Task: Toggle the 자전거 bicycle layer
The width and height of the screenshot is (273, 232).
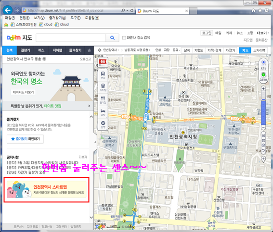Action: pos(230,50)
